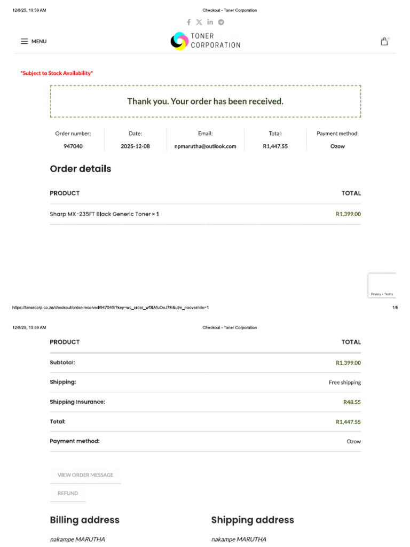The image size is (410, 547).
Task: Open the Privacy link in reCAPTCHA badge
Action: tap(376, 294)
